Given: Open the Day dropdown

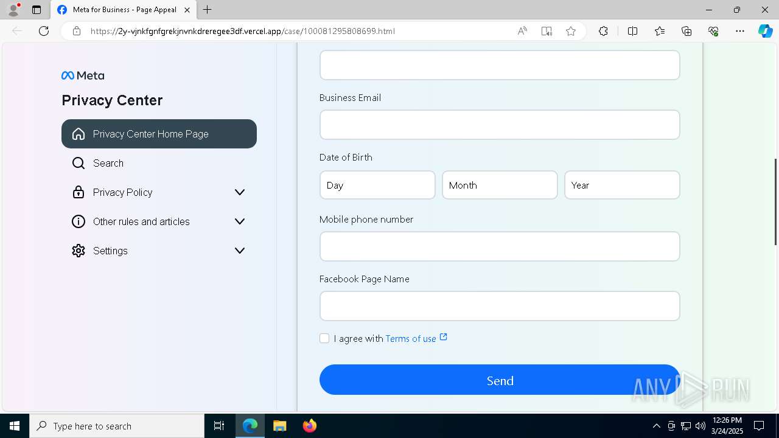Looking at the screenshot, I should click(377, 185).
